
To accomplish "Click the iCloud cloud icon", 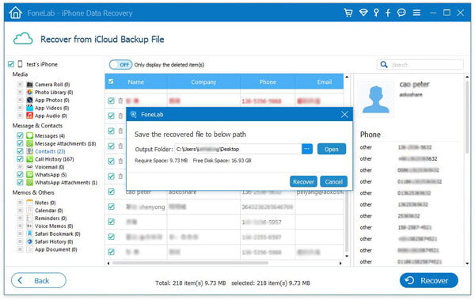I will [23, 39].
